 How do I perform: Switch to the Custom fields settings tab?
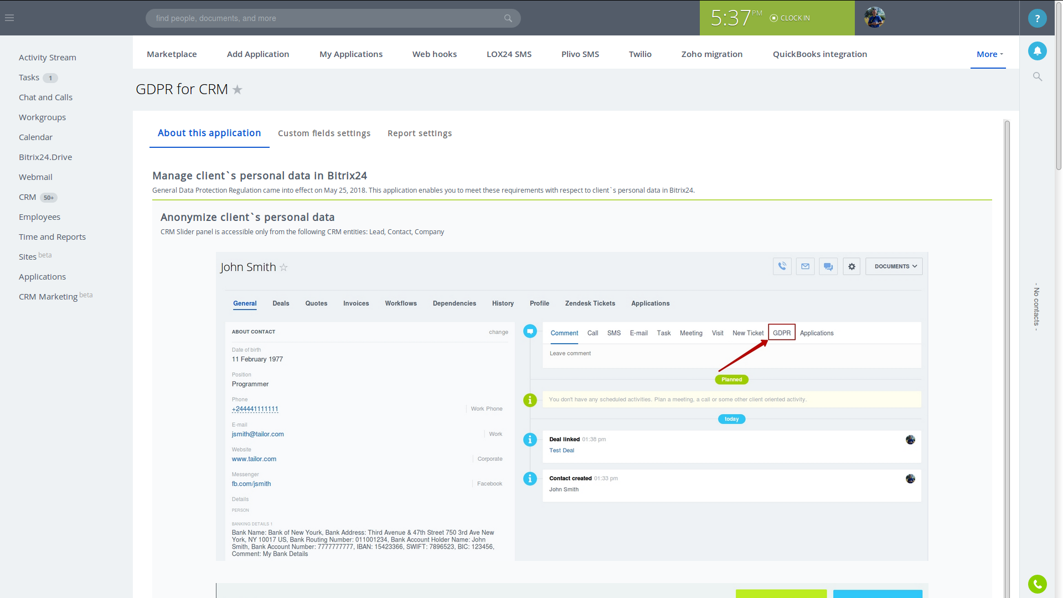click(324, 133)
